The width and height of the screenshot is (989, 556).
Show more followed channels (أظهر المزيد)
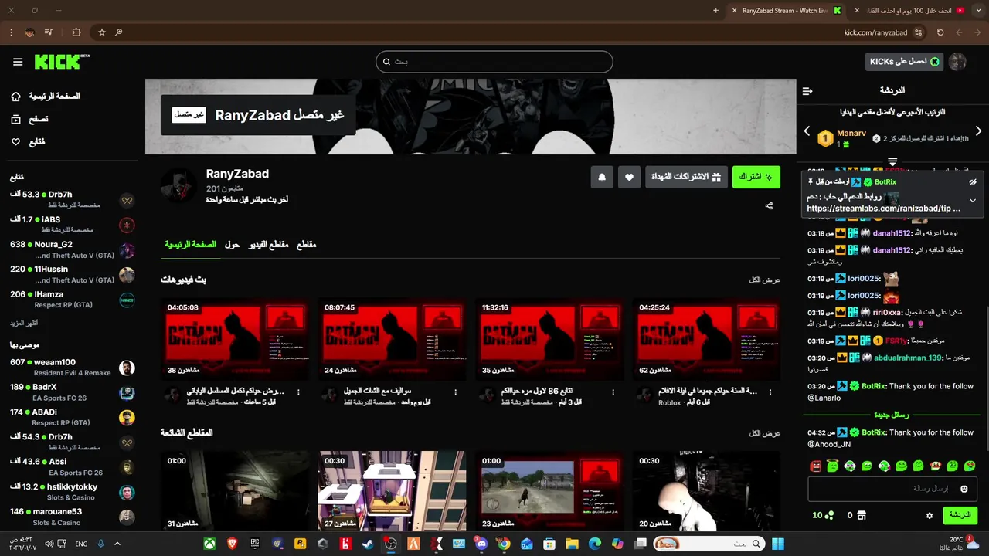tap(24, 322)
